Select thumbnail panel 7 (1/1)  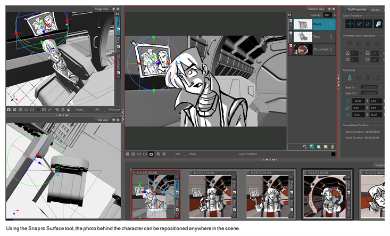click(x=324, y=194)
